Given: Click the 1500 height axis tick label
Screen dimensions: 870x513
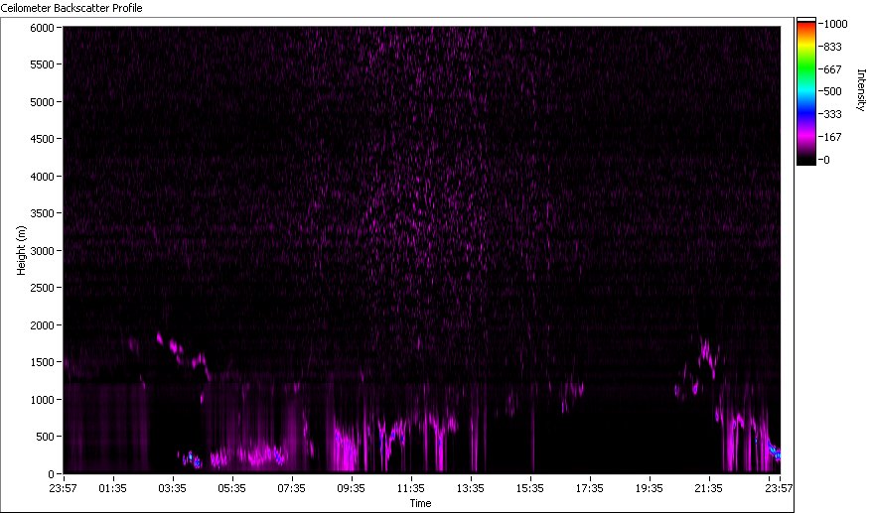Looking at the screenshot, I should point(42,361).
